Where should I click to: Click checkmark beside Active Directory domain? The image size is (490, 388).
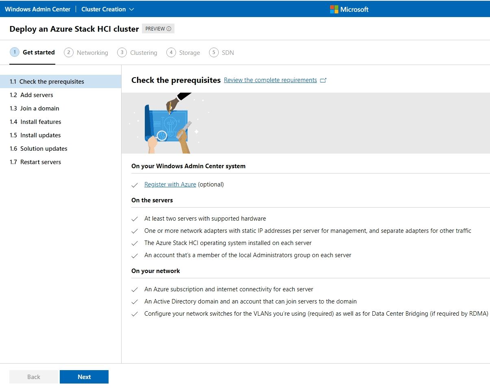pos(135,302)
